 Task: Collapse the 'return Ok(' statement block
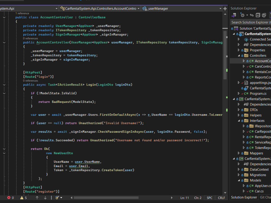tap(4, 149)
